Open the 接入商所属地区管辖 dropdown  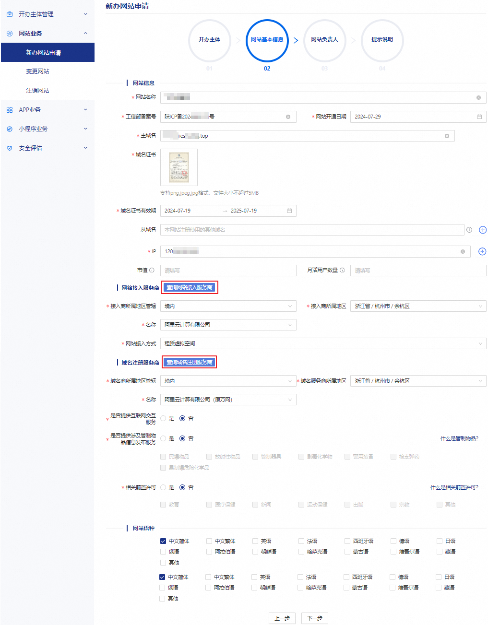click(228, 306)
